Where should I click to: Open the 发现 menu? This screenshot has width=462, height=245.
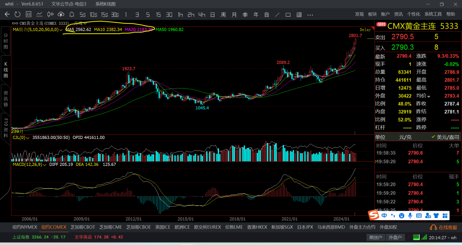pyautogui.click(x=359, y=14)
